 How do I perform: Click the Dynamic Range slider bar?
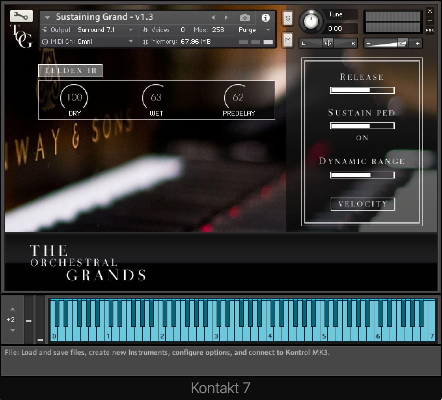pyautogui.click(x=362, y=175)
